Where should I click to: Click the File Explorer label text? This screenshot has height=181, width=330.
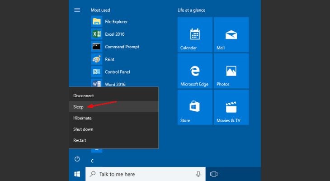click(116, 21)
